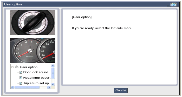Click the Door lock sound document icon
Screen dimensions: 182x97
click(x=21, y=72)
